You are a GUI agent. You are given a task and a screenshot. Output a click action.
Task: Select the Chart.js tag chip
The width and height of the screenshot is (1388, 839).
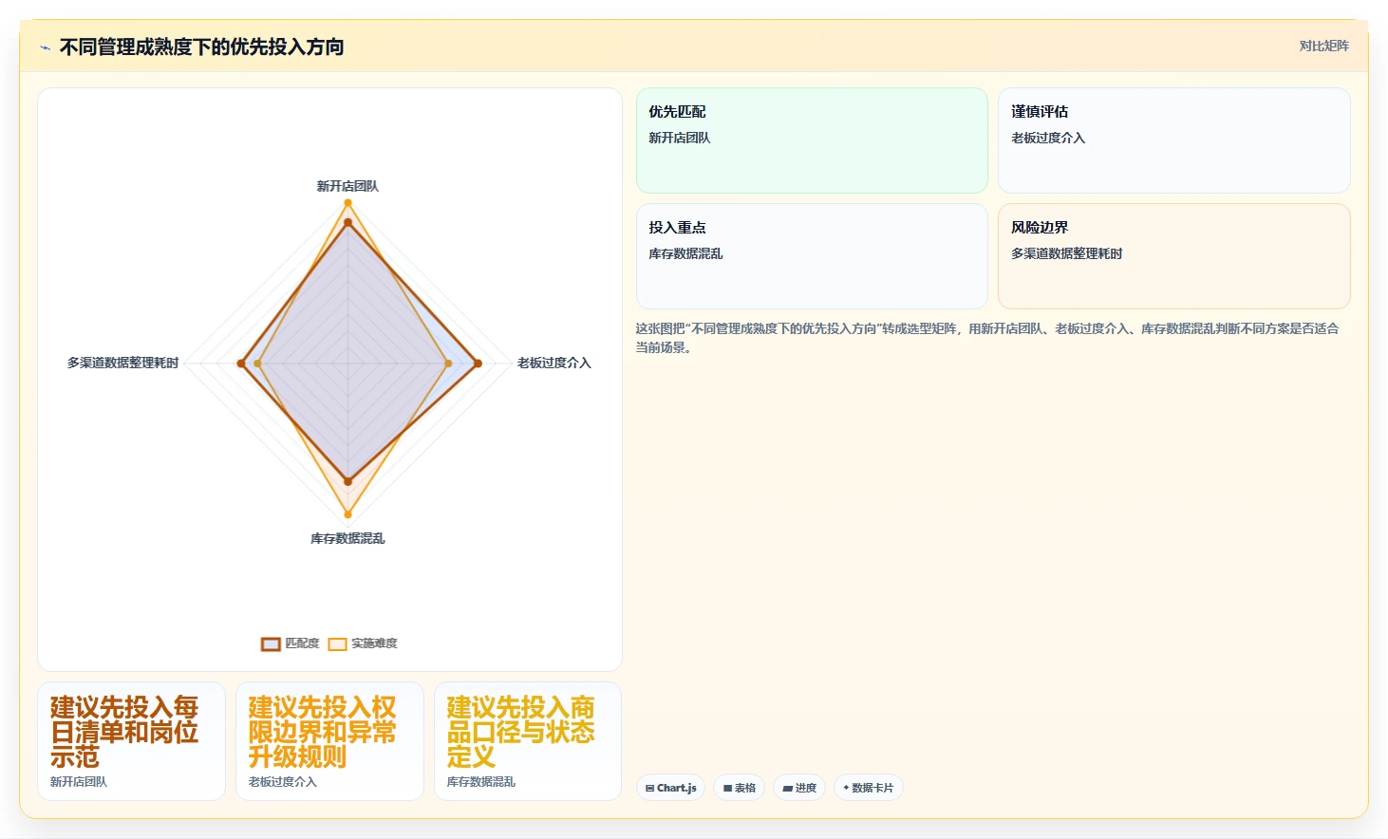tap(670, 788)
